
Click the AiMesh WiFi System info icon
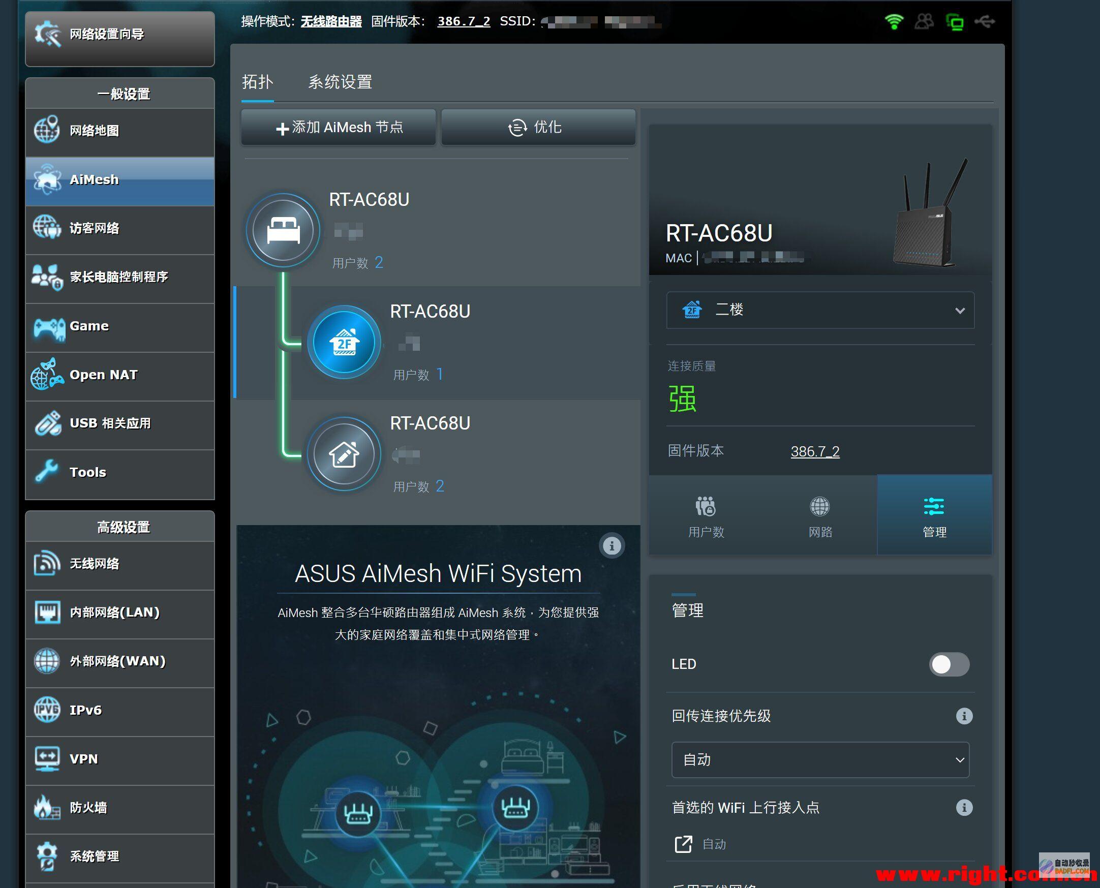click(x=612, y=546)
